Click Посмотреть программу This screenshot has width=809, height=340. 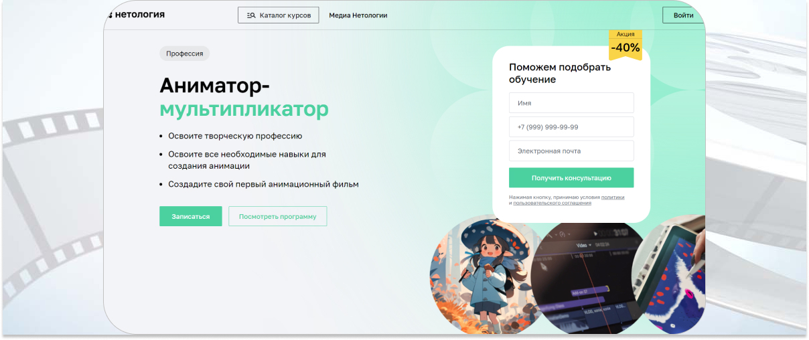tap(277, 216)
